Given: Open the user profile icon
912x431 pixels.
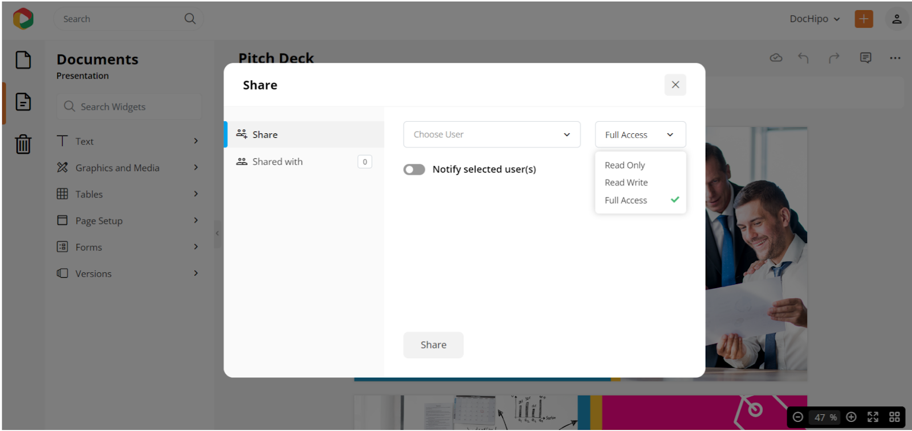Looking at the screenshot, I should (x=897, y=19).
